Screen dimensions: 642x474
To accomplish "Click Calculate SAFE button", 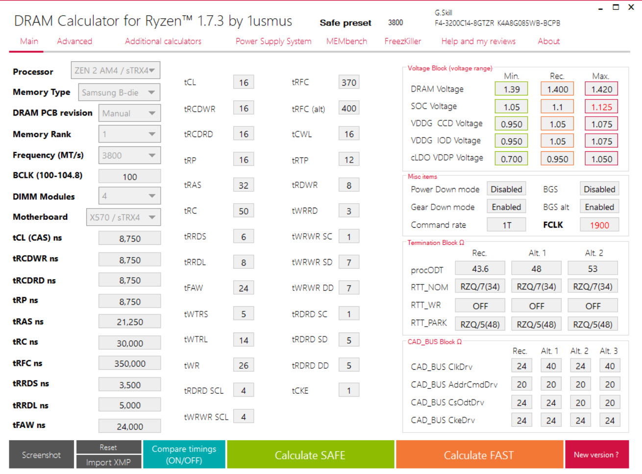I will 310,455.
